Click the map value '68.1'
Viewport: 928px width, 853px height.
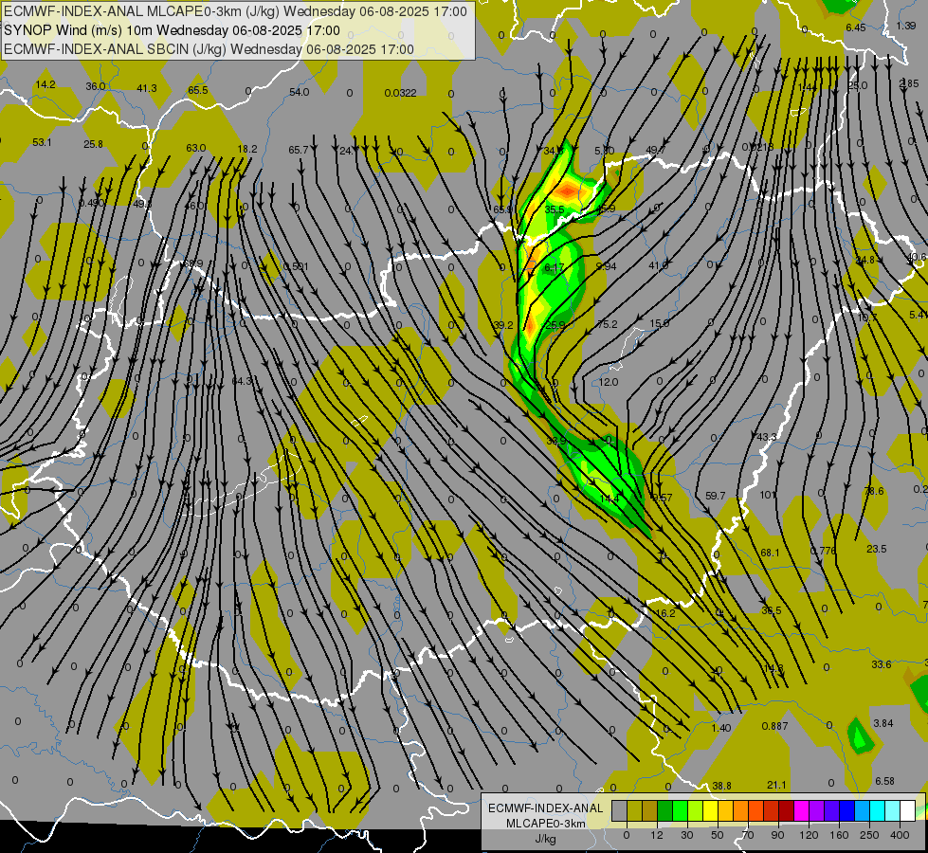click(x=770, y=553)
